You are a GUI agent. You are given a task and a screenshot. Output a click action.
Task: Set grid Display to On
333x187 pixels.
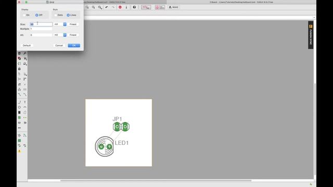tap(27, 15)
